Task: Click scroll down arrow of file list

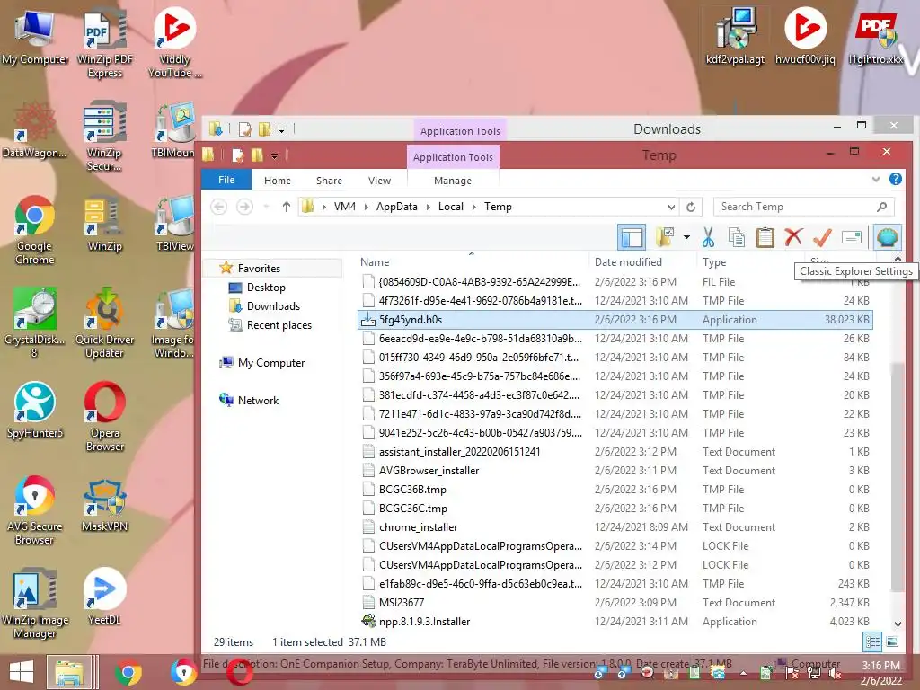Action: (x=898, y=624)
